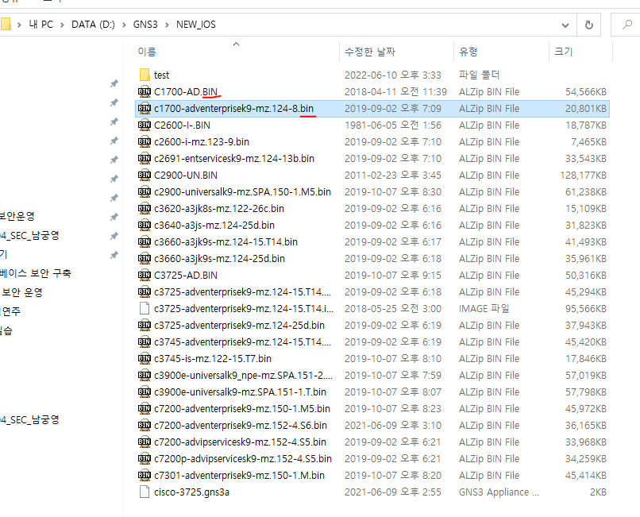Open 보안 운영 in the sidebar
This screenshot has width=640, height=517.
tap(21, 292)
